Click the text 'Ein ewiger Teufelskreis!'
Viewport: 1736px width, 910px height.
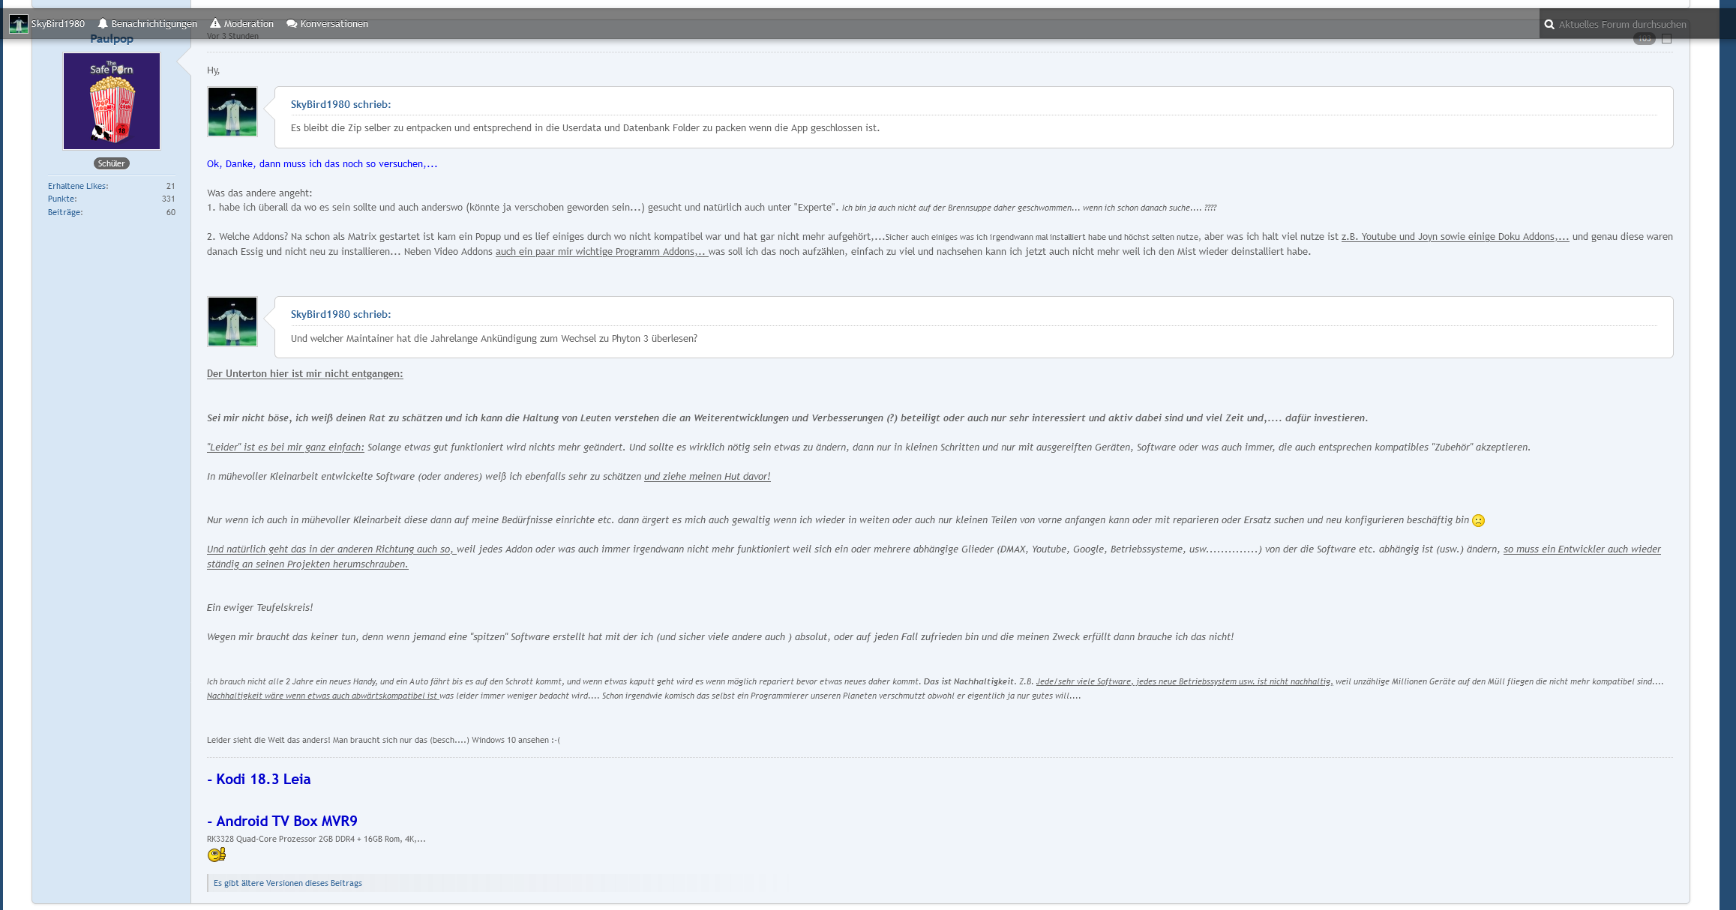(x=260, y=607)
